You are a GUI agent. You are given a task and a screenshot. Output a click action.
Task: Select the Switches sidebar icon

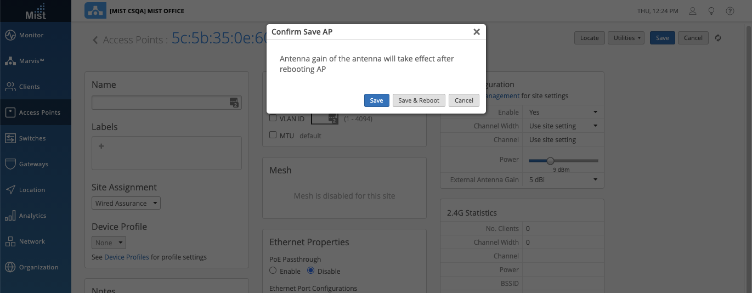click(10, 138)
